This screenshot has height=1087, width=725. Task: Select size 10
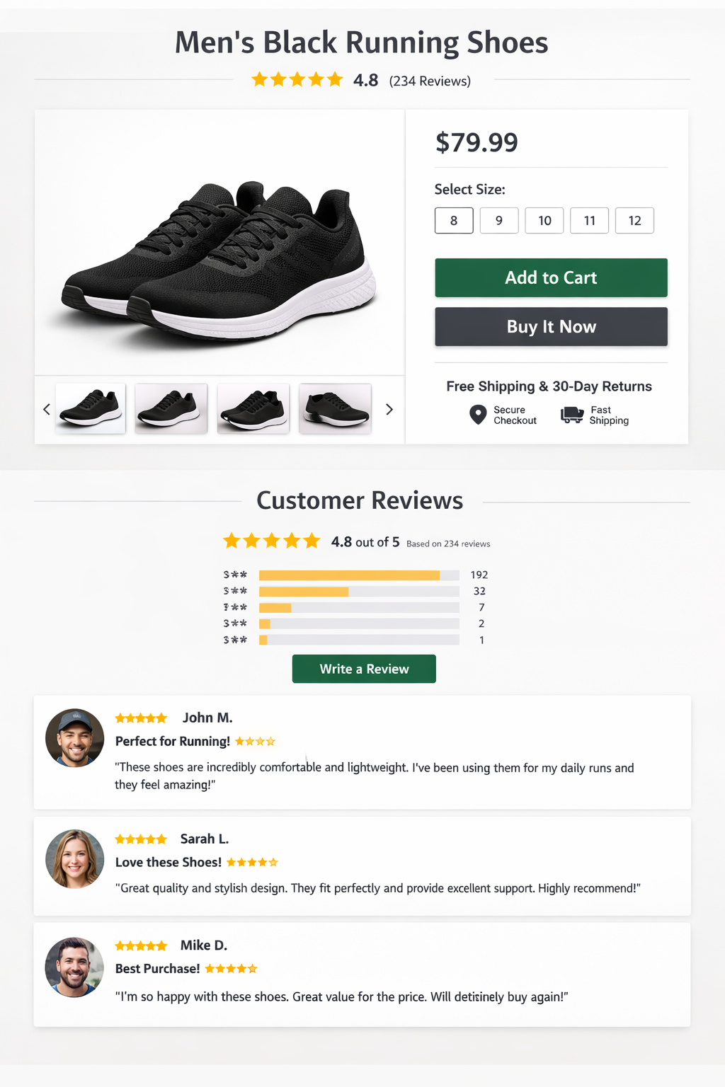pyautogui.click(x=544, y=220)
